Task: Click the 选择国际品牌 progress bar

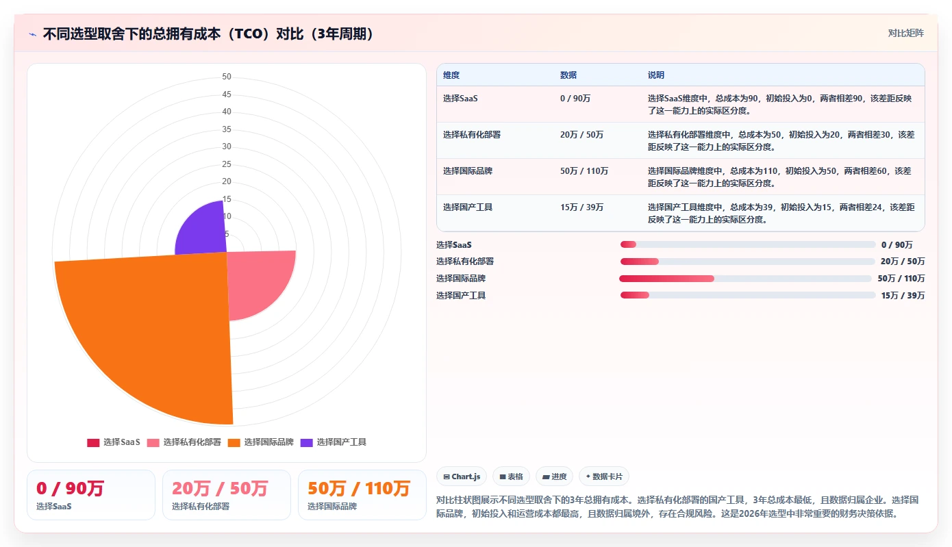Action: click(x=745, y=279)
